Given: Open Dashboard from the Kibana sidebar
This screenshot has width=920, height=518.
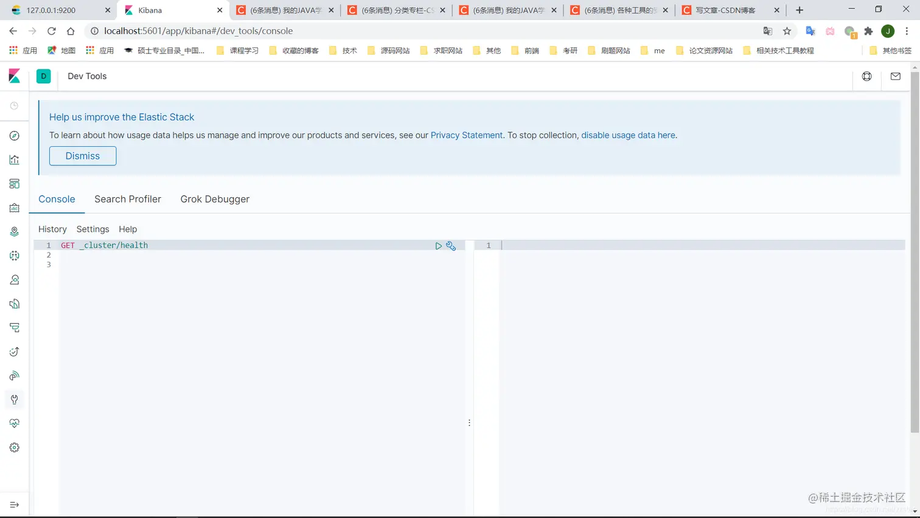Looking at the screenshot, I should point(15,184).
